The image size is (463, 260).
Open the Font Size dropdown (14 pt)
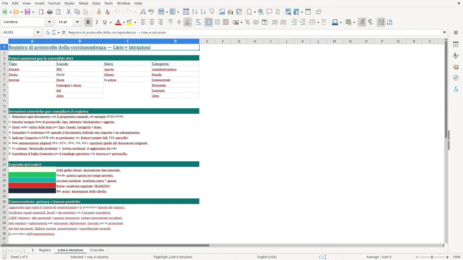coord(77,22)
